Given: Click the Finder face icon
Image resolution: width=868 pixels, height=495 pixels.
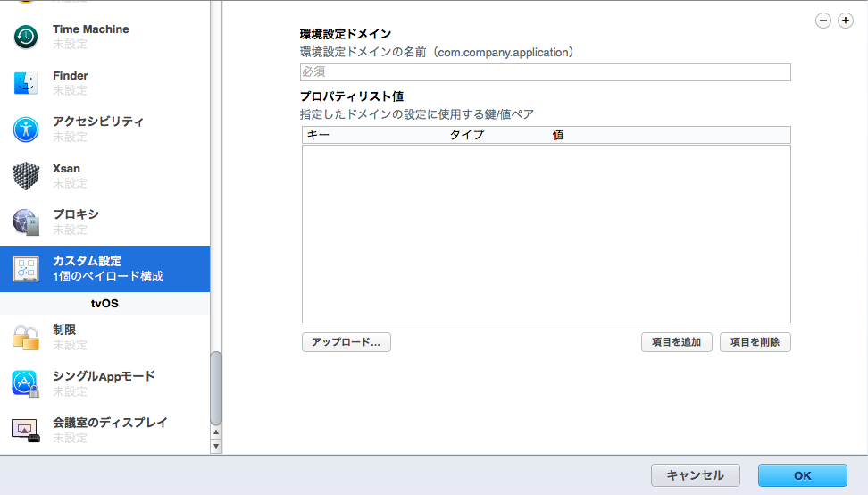Looking at the screenshot, I should (26, 83).
